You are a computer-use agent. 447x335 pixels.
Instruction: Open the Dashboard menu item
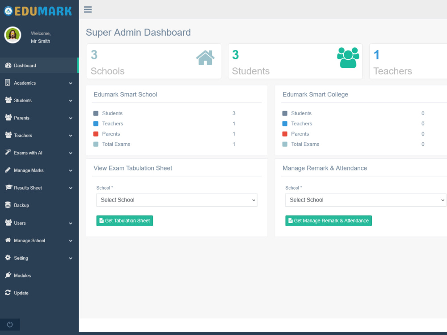click(39, 66)
